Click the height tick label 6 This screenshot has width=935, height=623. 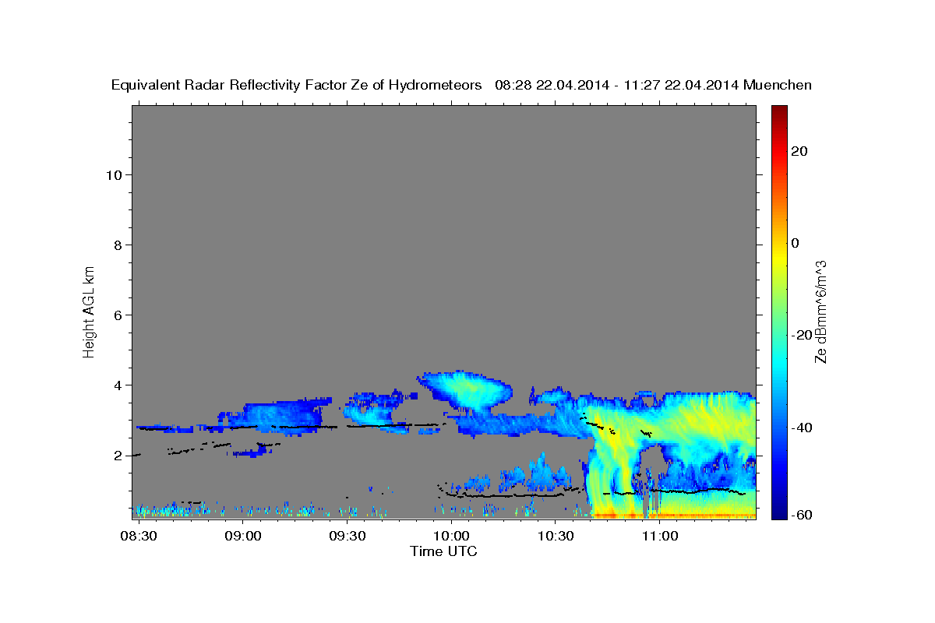118,315
